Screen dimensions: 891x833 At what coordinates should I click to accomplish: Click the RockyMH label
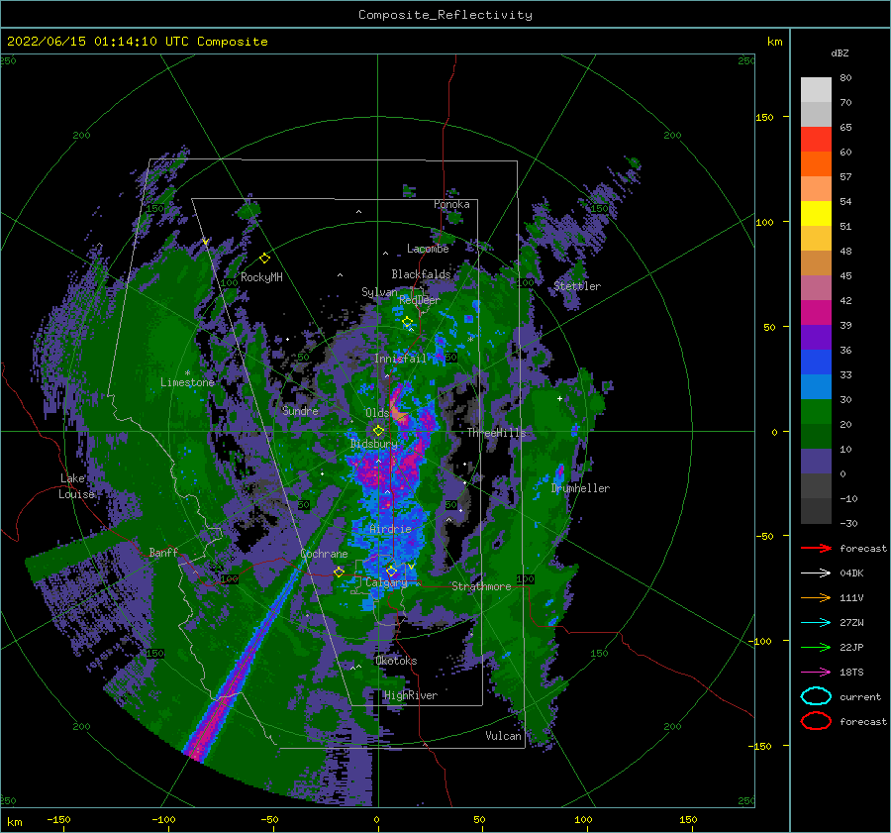pyautogui.click(x=261, y=277)
